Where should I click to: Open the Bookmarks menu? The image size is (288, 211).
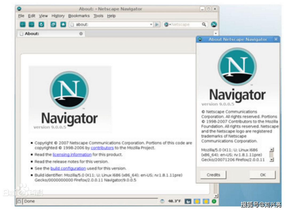pyautogui.click(x=79, y=16)
